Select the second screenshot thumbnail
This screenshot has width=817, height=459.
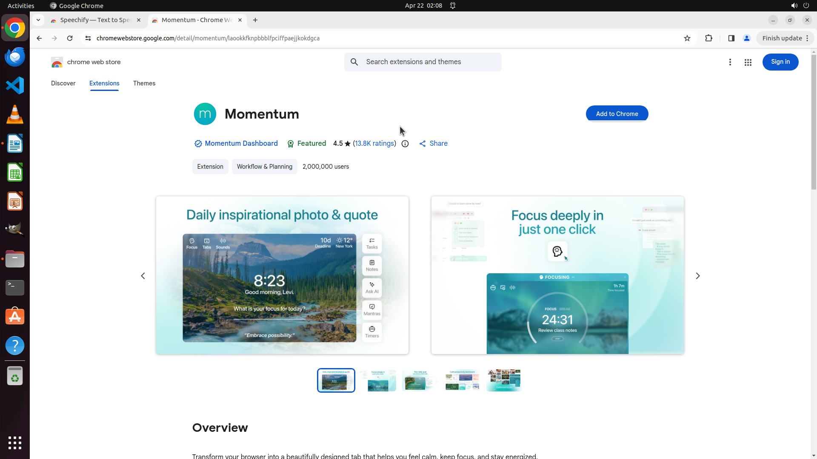pos(378,380)
